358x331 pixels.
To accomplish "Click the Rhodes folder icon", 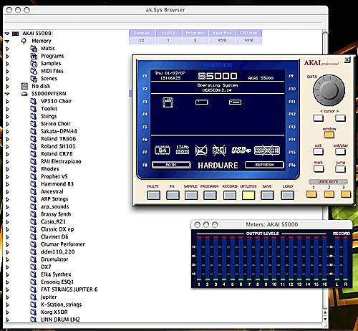I will click(34, 169).
